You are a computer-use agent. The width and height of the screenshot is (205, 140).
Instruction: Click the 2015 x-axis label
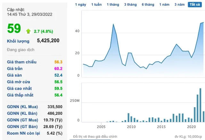161,127
